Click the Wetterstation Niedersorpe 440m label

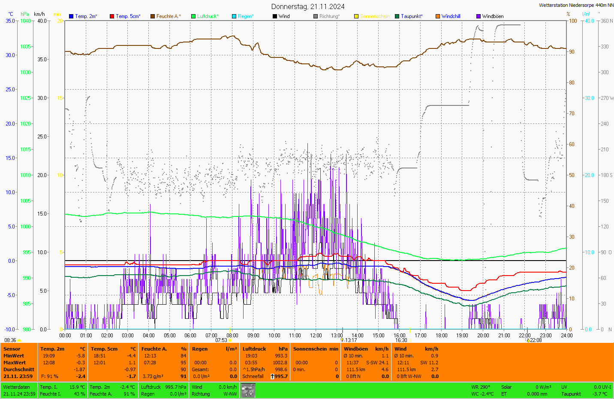point(576,5)
